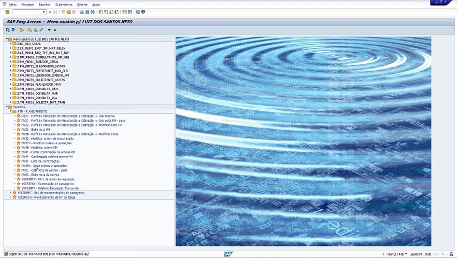This screenshot has width=457, height=258.
Task: Open the Ajuda menu
Action: (96, 5)
